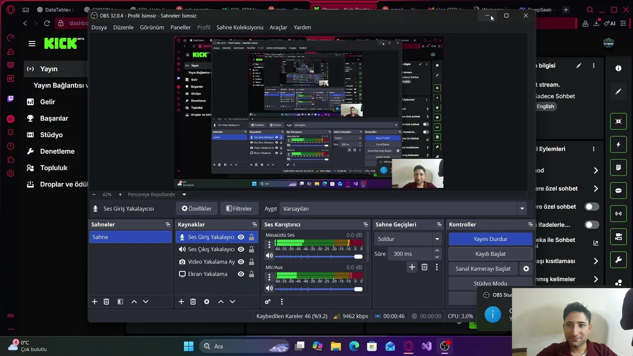Open scene filters icon in Sahneler toolbar

pos(120,302)
